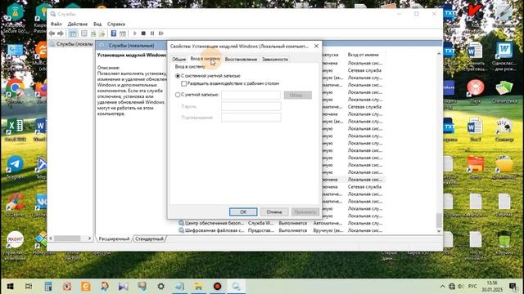Click the service list scroll-down arrow
Screen dimensions: 524x294
(x=439, y=231)
